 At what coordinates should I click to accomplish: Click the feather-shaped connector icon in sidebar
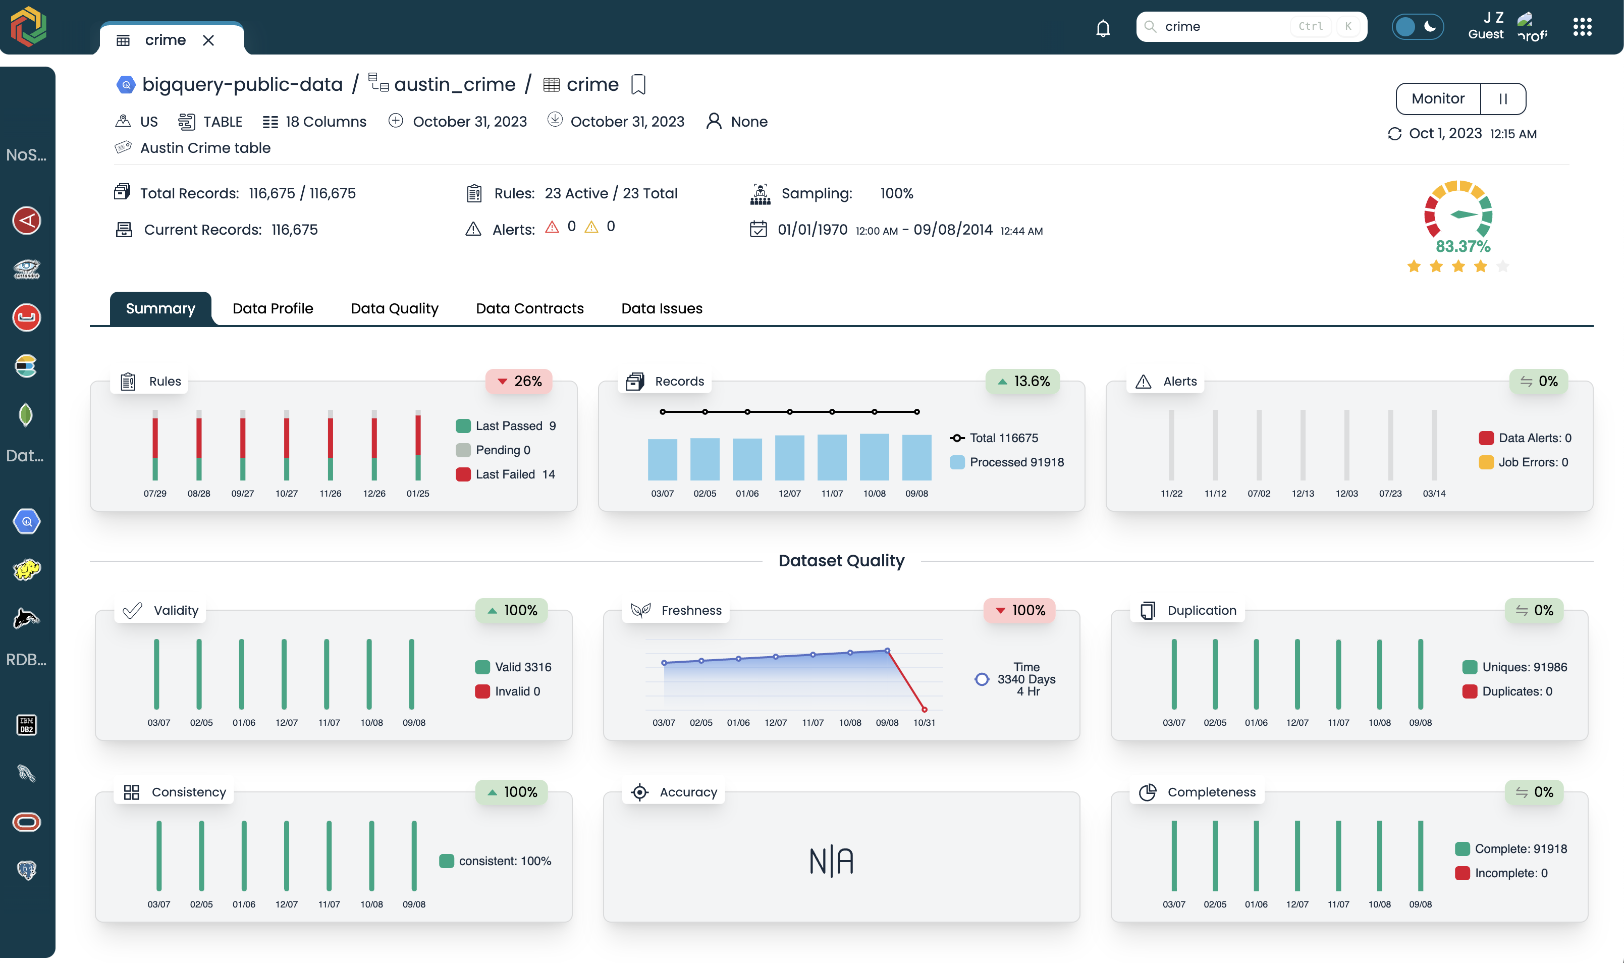pos(27,774)
